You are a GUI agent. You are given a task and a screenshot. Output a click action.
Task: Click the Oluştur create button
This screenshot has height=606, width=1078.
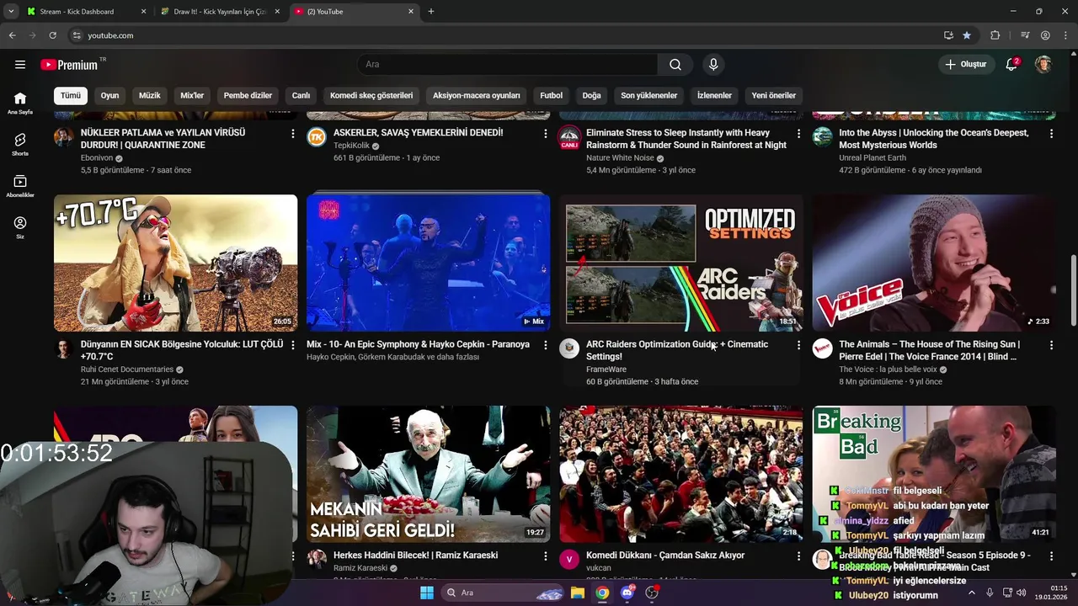pyautogui.click(x=966, y=65)
